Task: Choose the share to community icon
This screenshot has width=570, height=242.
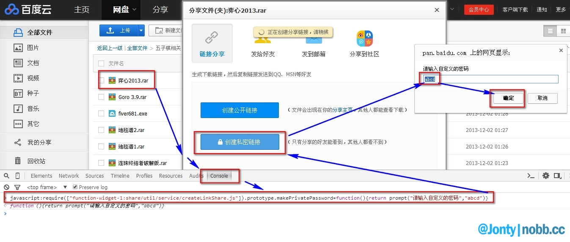Action: click(x=364, y=38)
